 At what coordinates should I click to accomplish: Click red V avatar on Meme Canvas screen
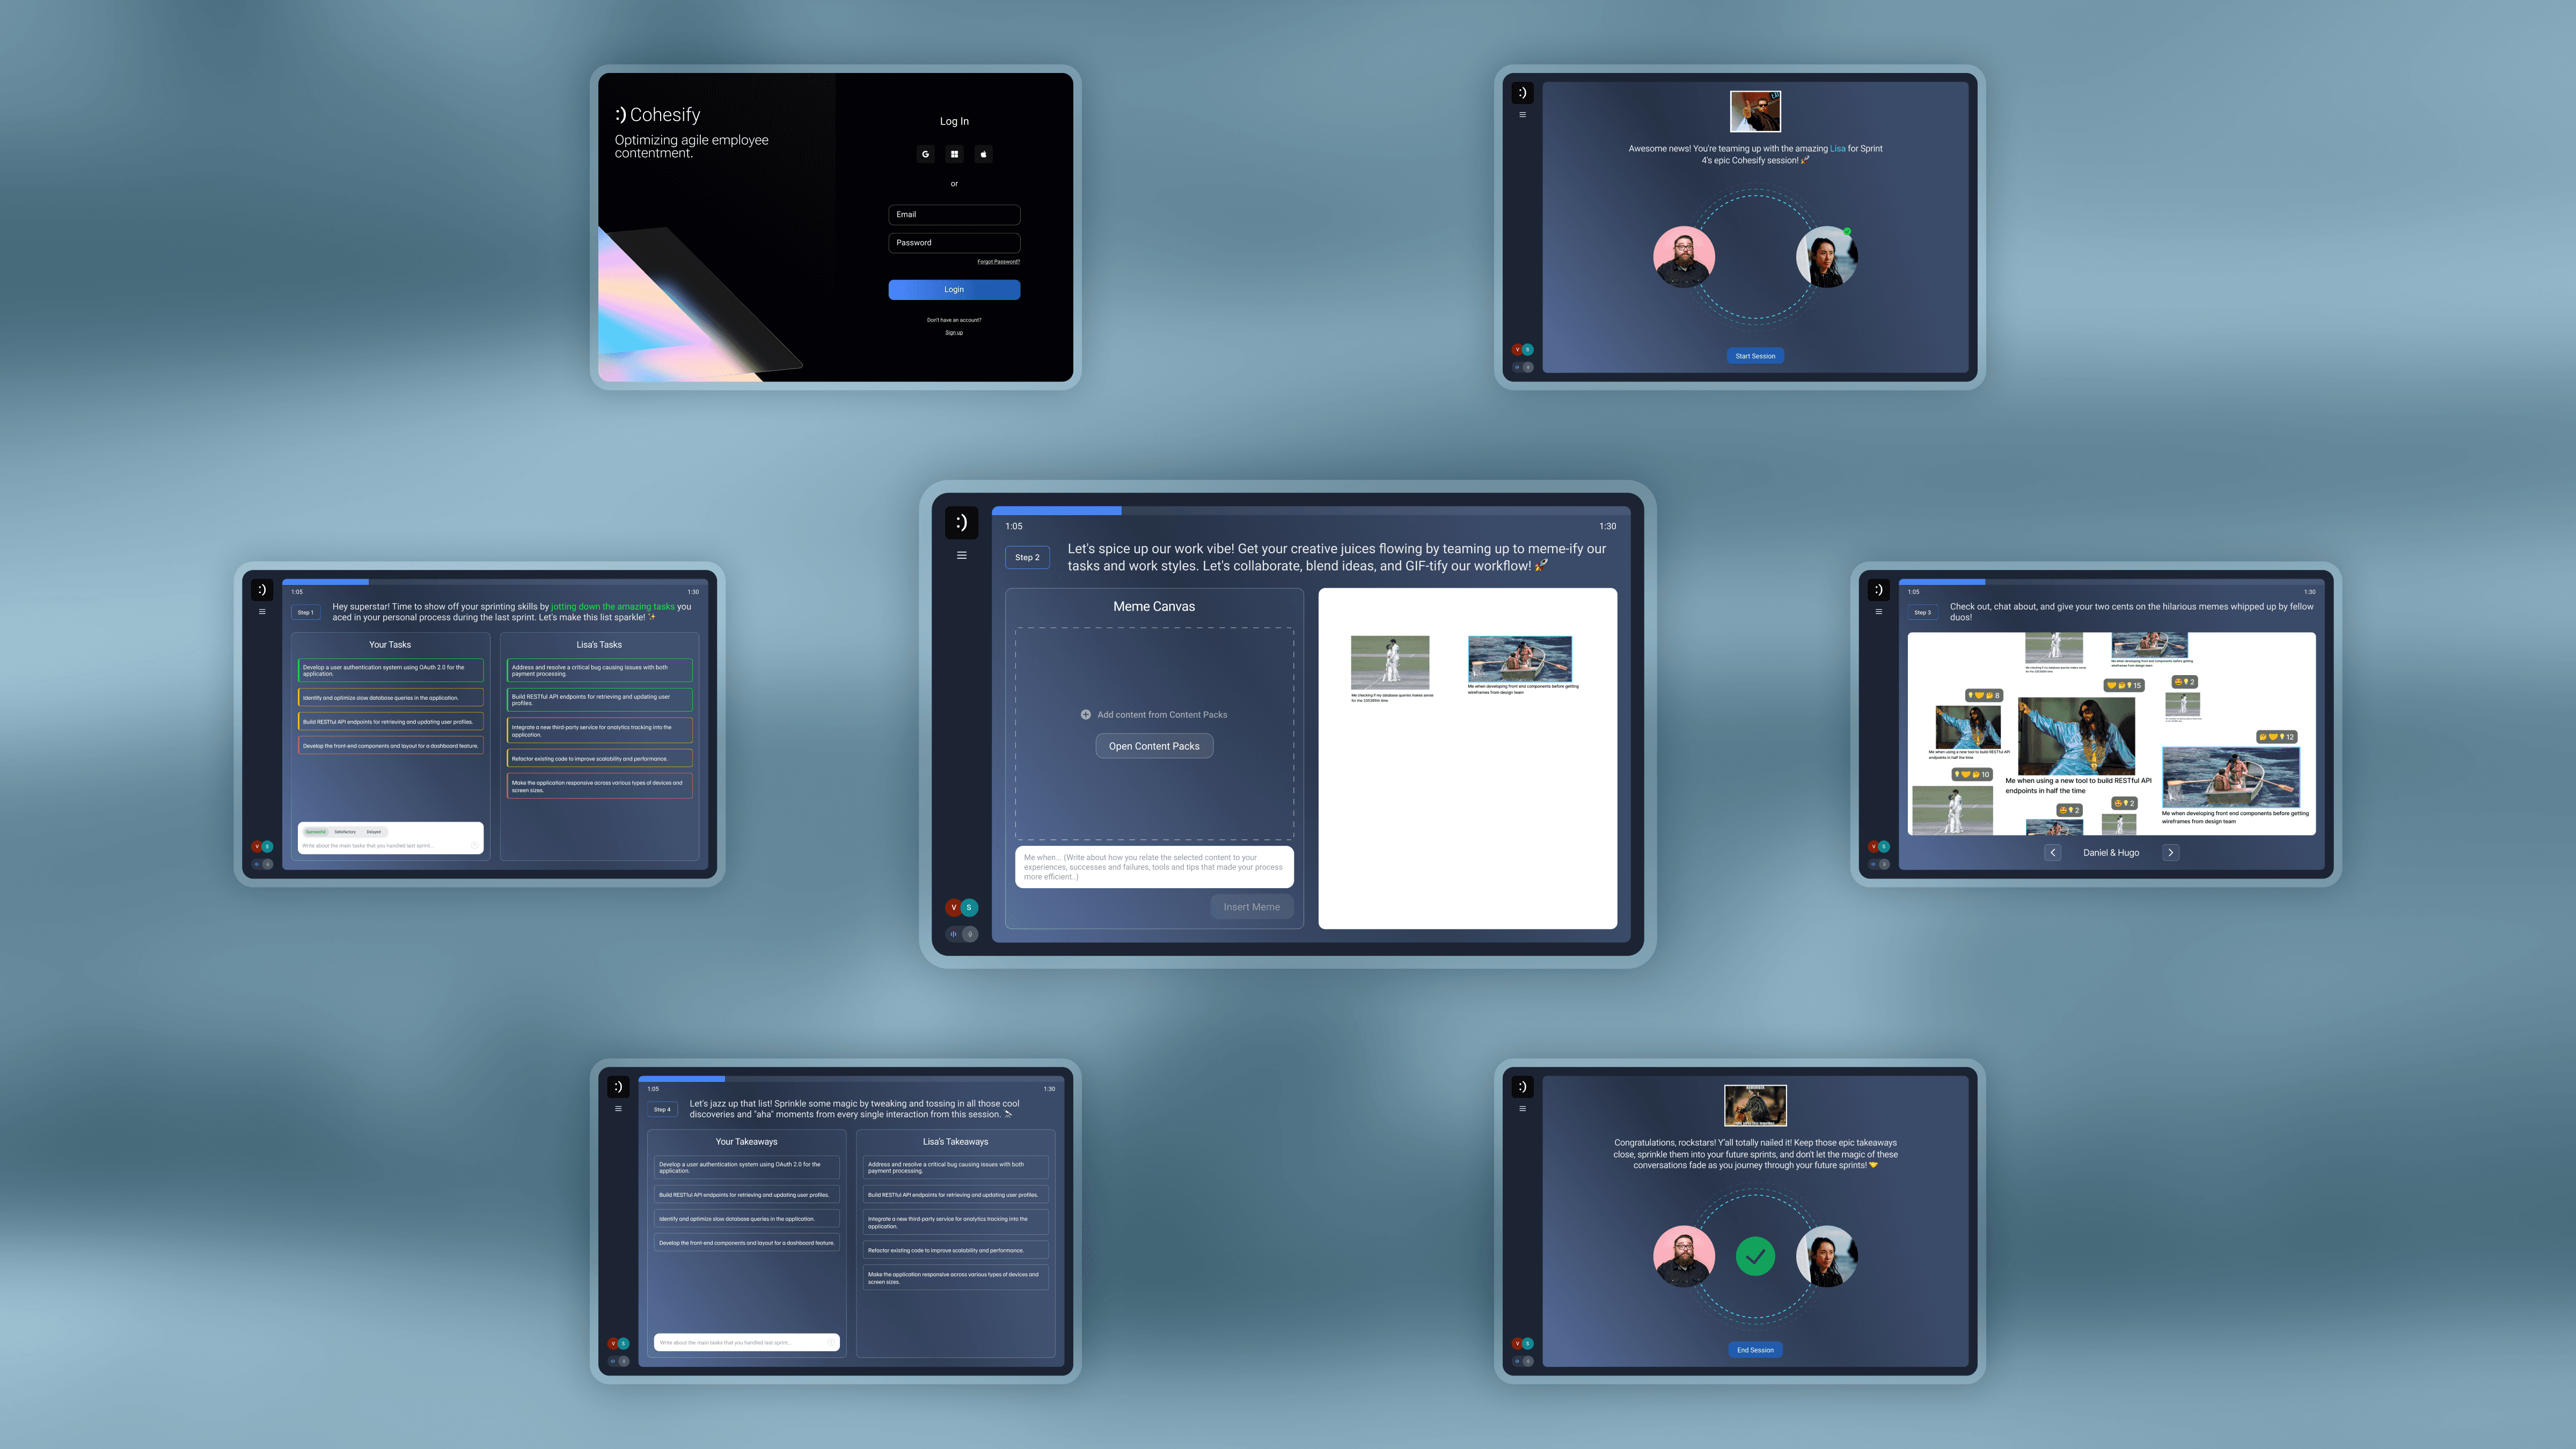[x=953, y=907]
